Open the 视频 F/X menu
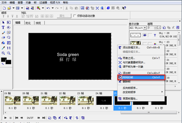This screenshot has height=123, width=182. (55, 2)
